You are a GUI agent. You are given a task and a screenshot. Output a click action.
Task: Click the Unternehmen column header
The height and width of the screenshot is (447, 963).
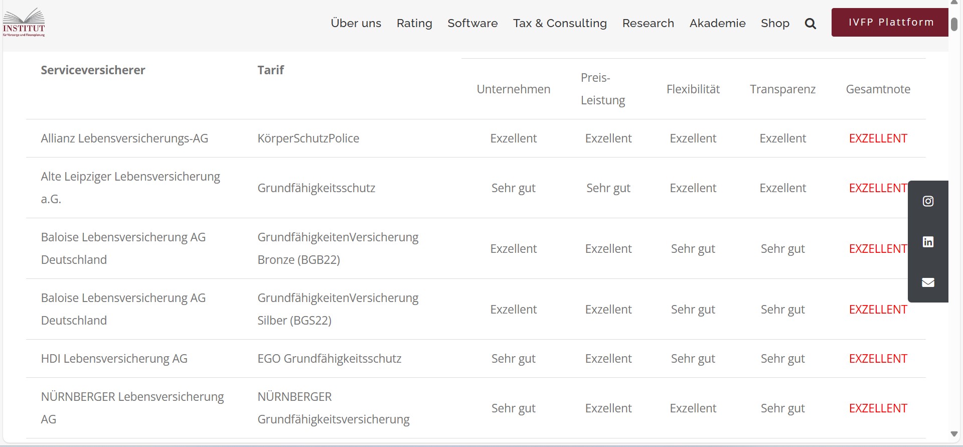click(x=513, y=89)
